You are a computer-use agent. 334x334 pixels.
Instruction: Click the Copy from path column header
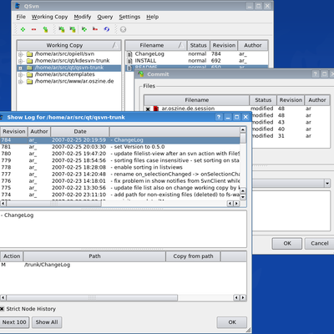coord(193,256)
